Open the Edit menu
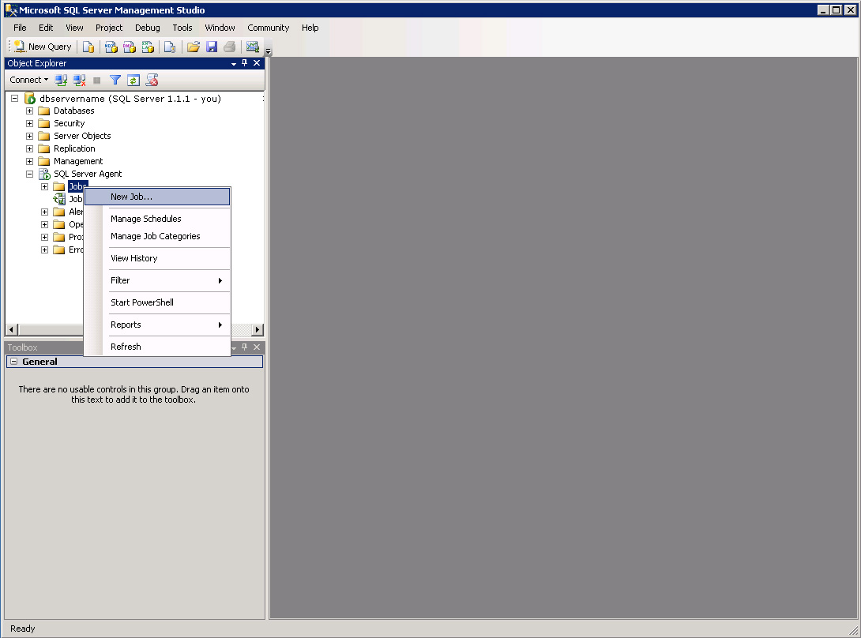861x638 pixels. [x=46, y=28]
